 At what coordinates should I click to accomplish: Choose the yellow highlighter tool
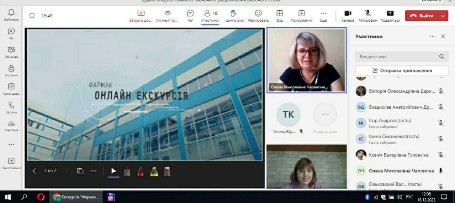154,171
